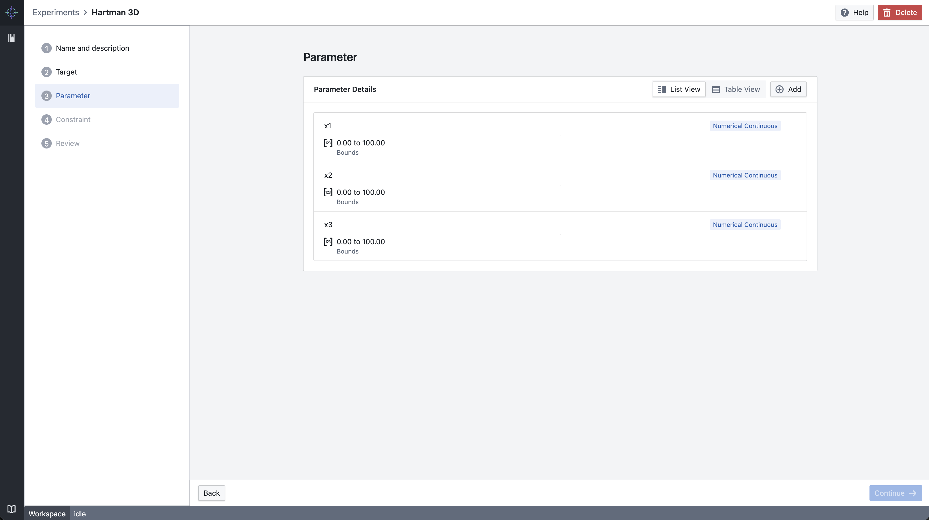
Task: Switch to Table View for parameters
Action: click(736, 89)
